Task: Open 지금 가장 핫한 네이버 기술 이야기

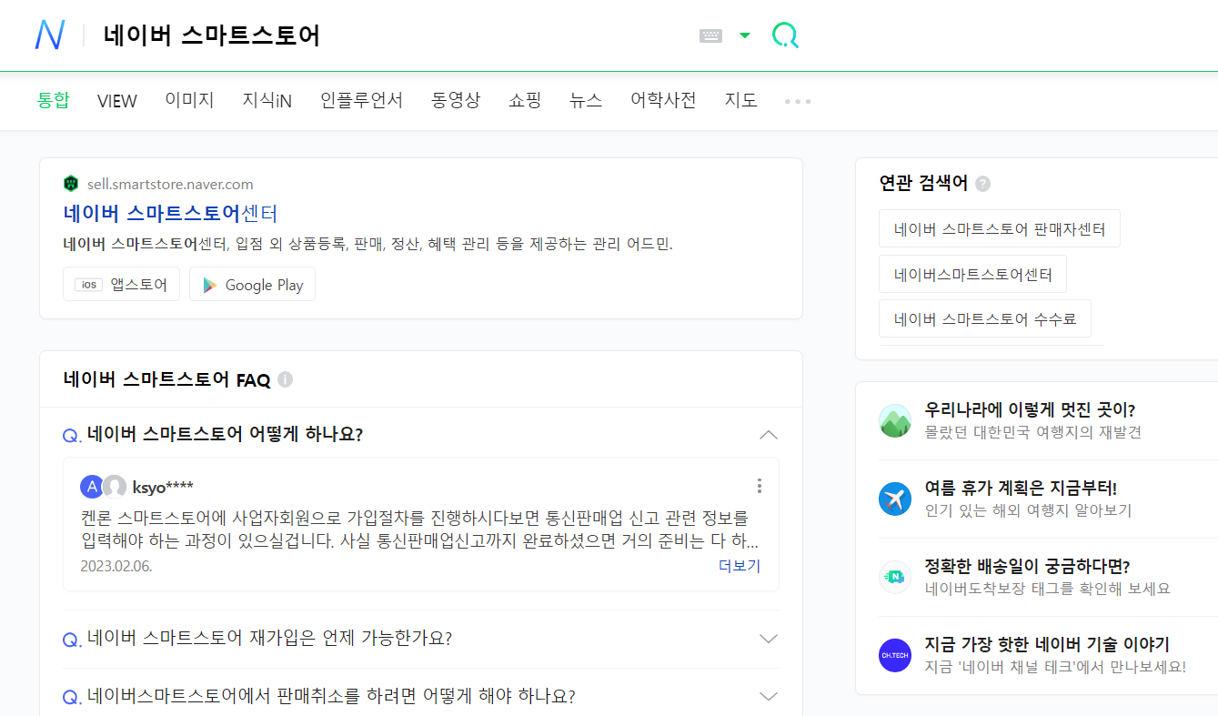Action: pos(1047,644)
